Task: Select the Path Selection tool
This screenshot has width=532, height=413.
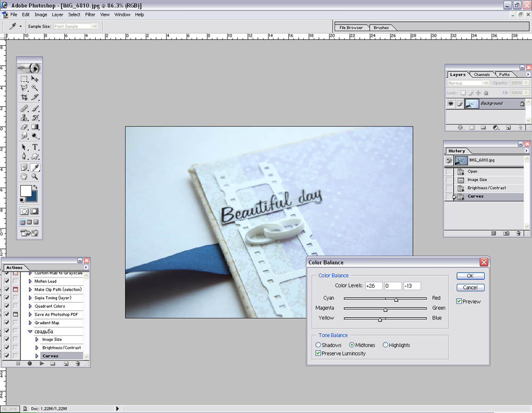Action: click(24, 147)
